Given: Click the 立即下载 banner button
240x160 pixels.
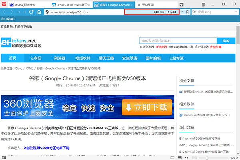Looking at the screenshot, I should click(147, 107).
